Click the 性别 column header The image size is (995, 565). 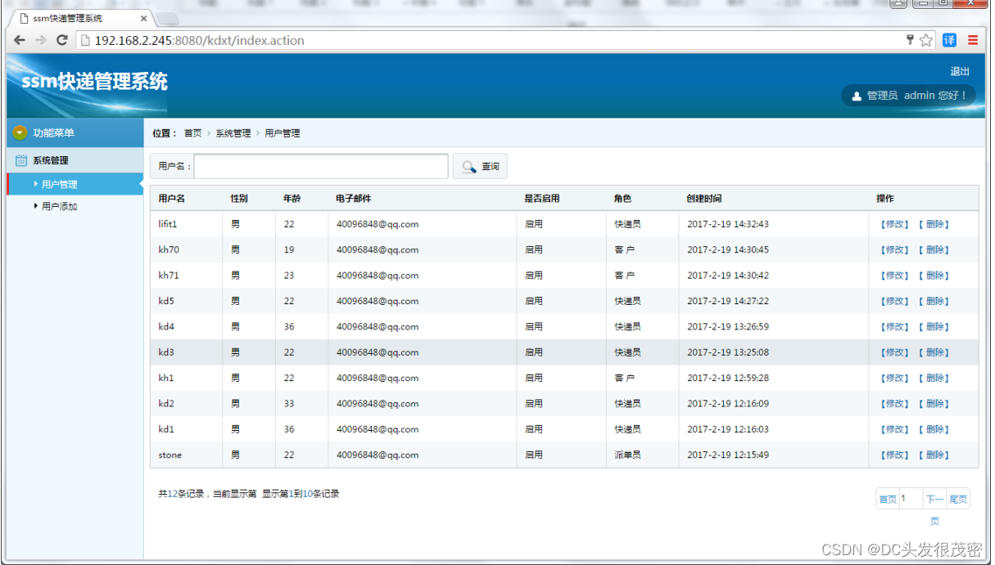point(239,199)
